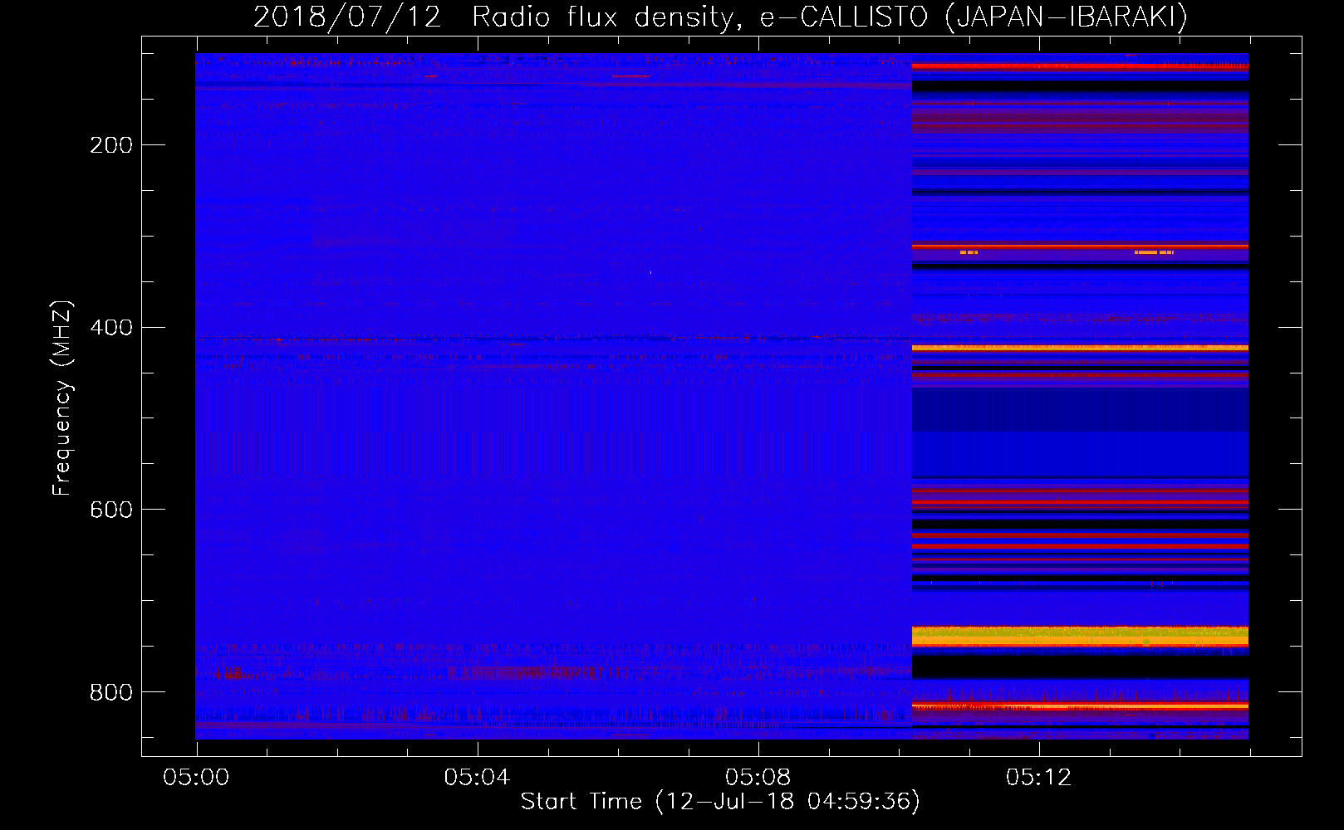Click the 05:04 time tick label
The height and width of the screenshot is (830, 1344).
point(477,778)
